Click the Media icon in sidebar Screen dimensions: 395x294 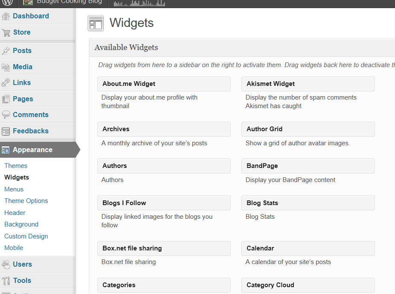[x=6, y=67]
